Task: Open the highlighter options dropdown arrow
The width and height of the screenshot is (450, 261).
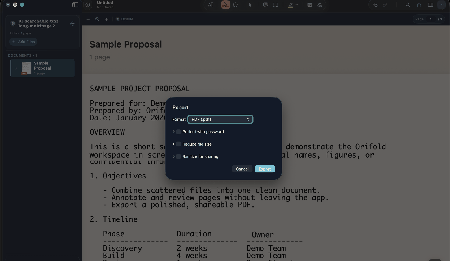Action: pos(297,5)
